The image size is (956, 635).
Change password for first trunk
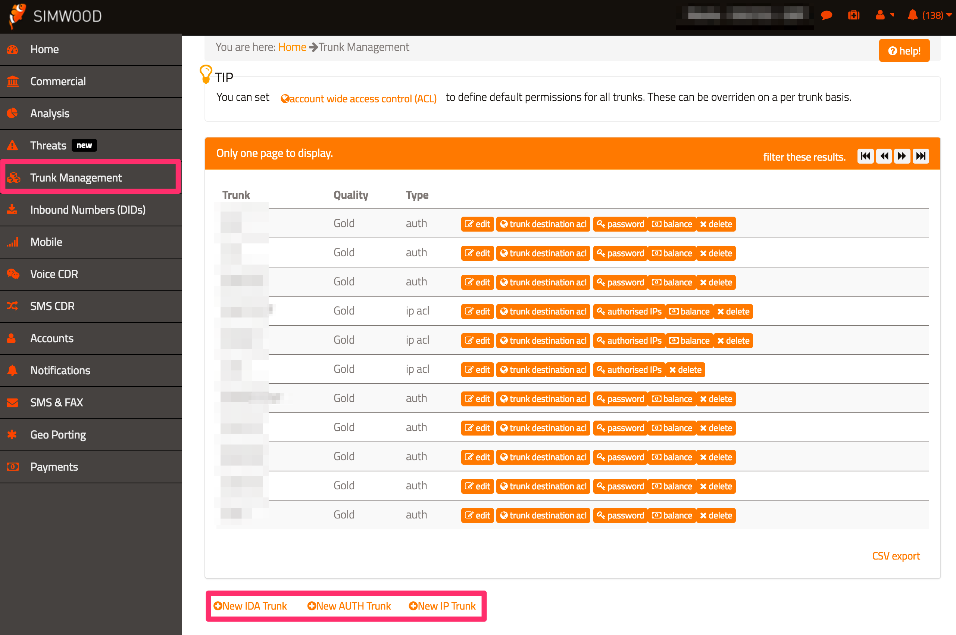[620, 224]
